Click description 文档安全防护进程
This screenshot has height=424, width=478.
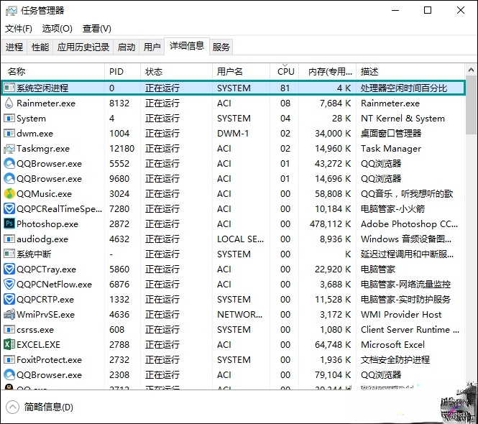pyautogui.click(x=395, y=360)
